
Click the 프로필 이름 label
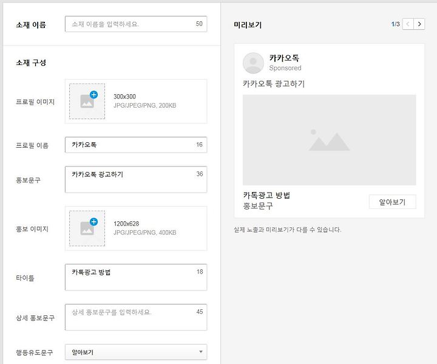point(32,145)
